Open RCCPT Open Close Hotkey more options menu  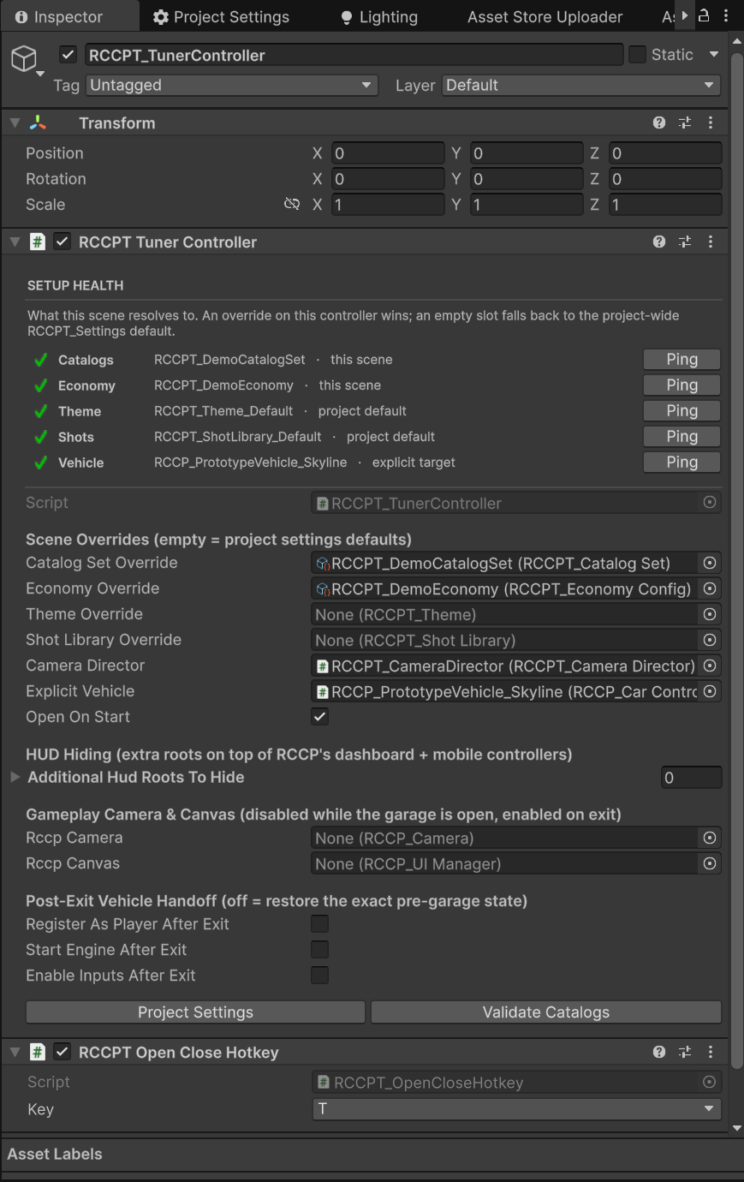[x=711, y=1052]
